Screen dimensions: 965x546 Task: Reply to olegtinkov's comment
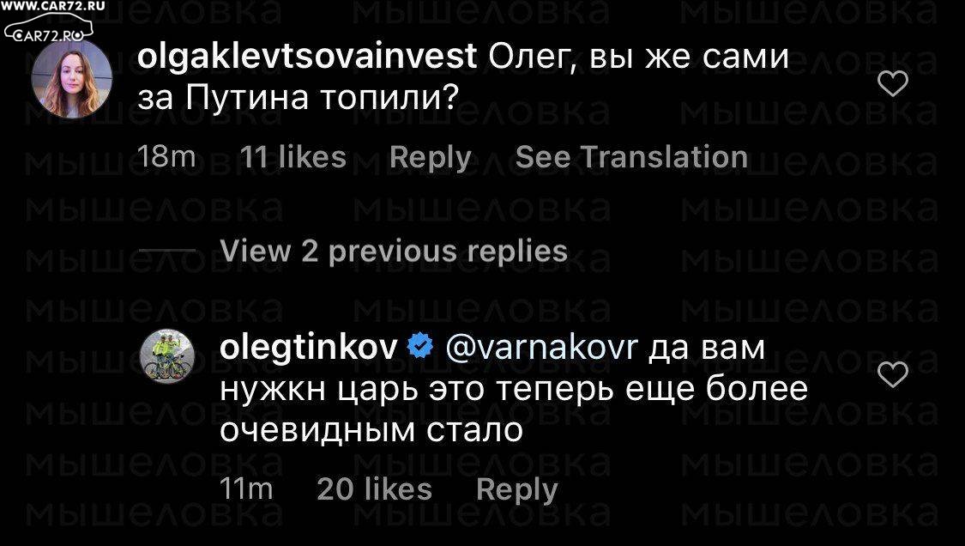(x=517, y=491)
